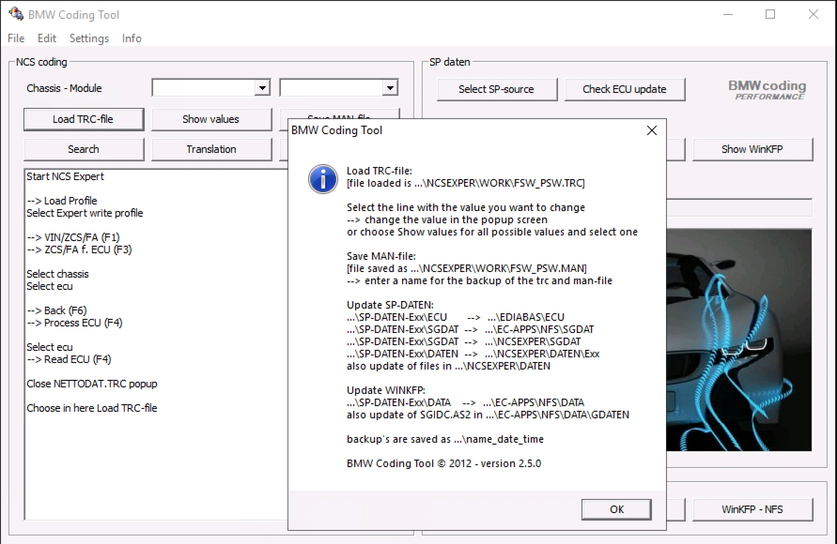Click the Show WinKFP button
Screen dimensions: 837x544
pyautogui.click(x=752, y=149)
